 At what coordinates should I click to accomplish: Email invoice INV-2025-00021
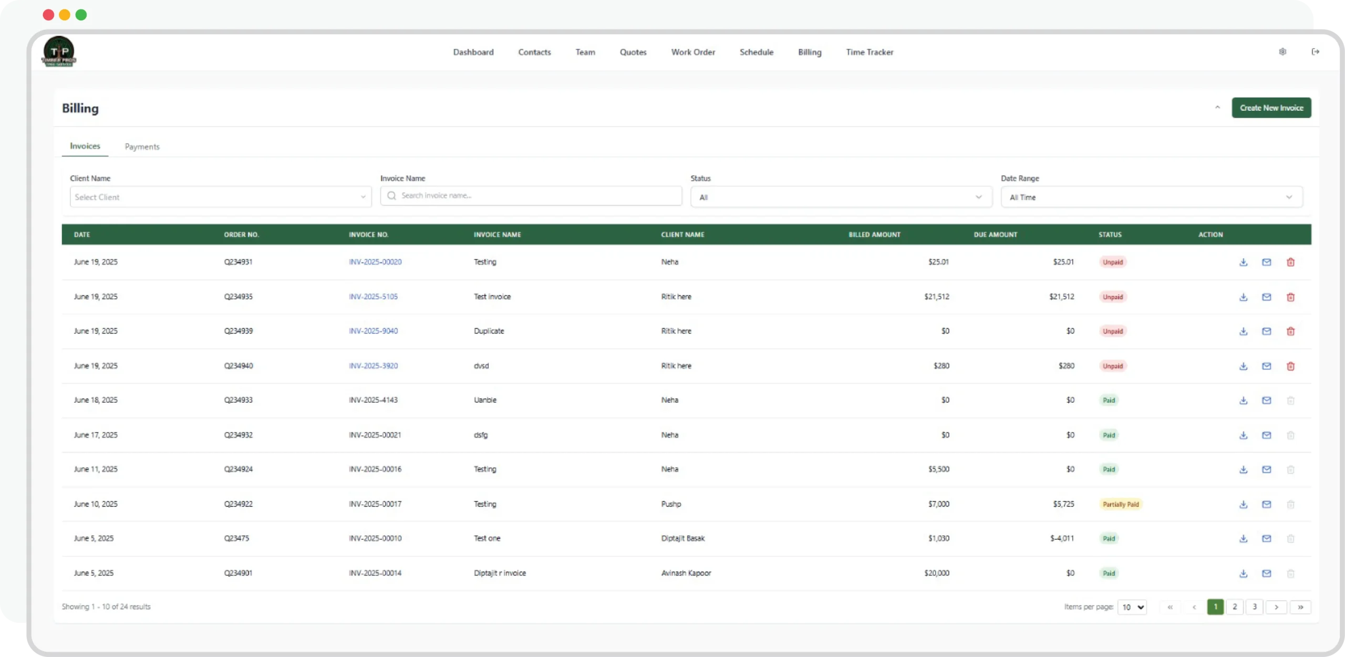point(1267,435)
